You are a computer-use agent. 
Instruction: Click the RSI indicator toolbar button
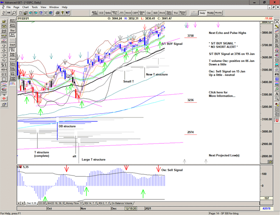pos(155,13)
